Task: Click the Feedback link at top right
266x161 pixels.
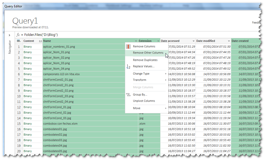Action: pyautogui.click(x=256, y=23)
